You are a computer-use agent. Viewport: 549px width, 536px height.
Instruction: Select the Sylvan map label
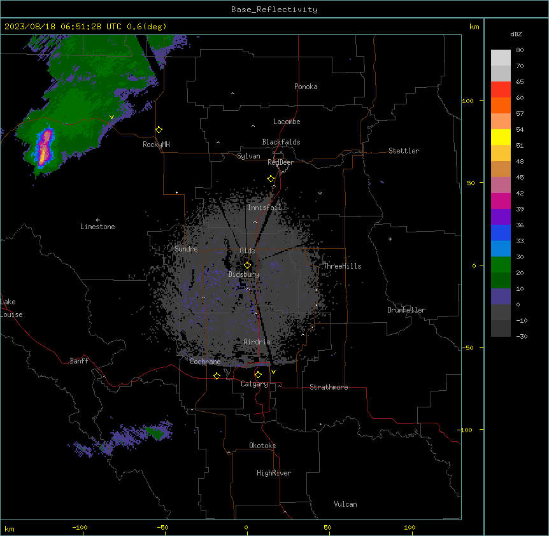tap(248, 156)
